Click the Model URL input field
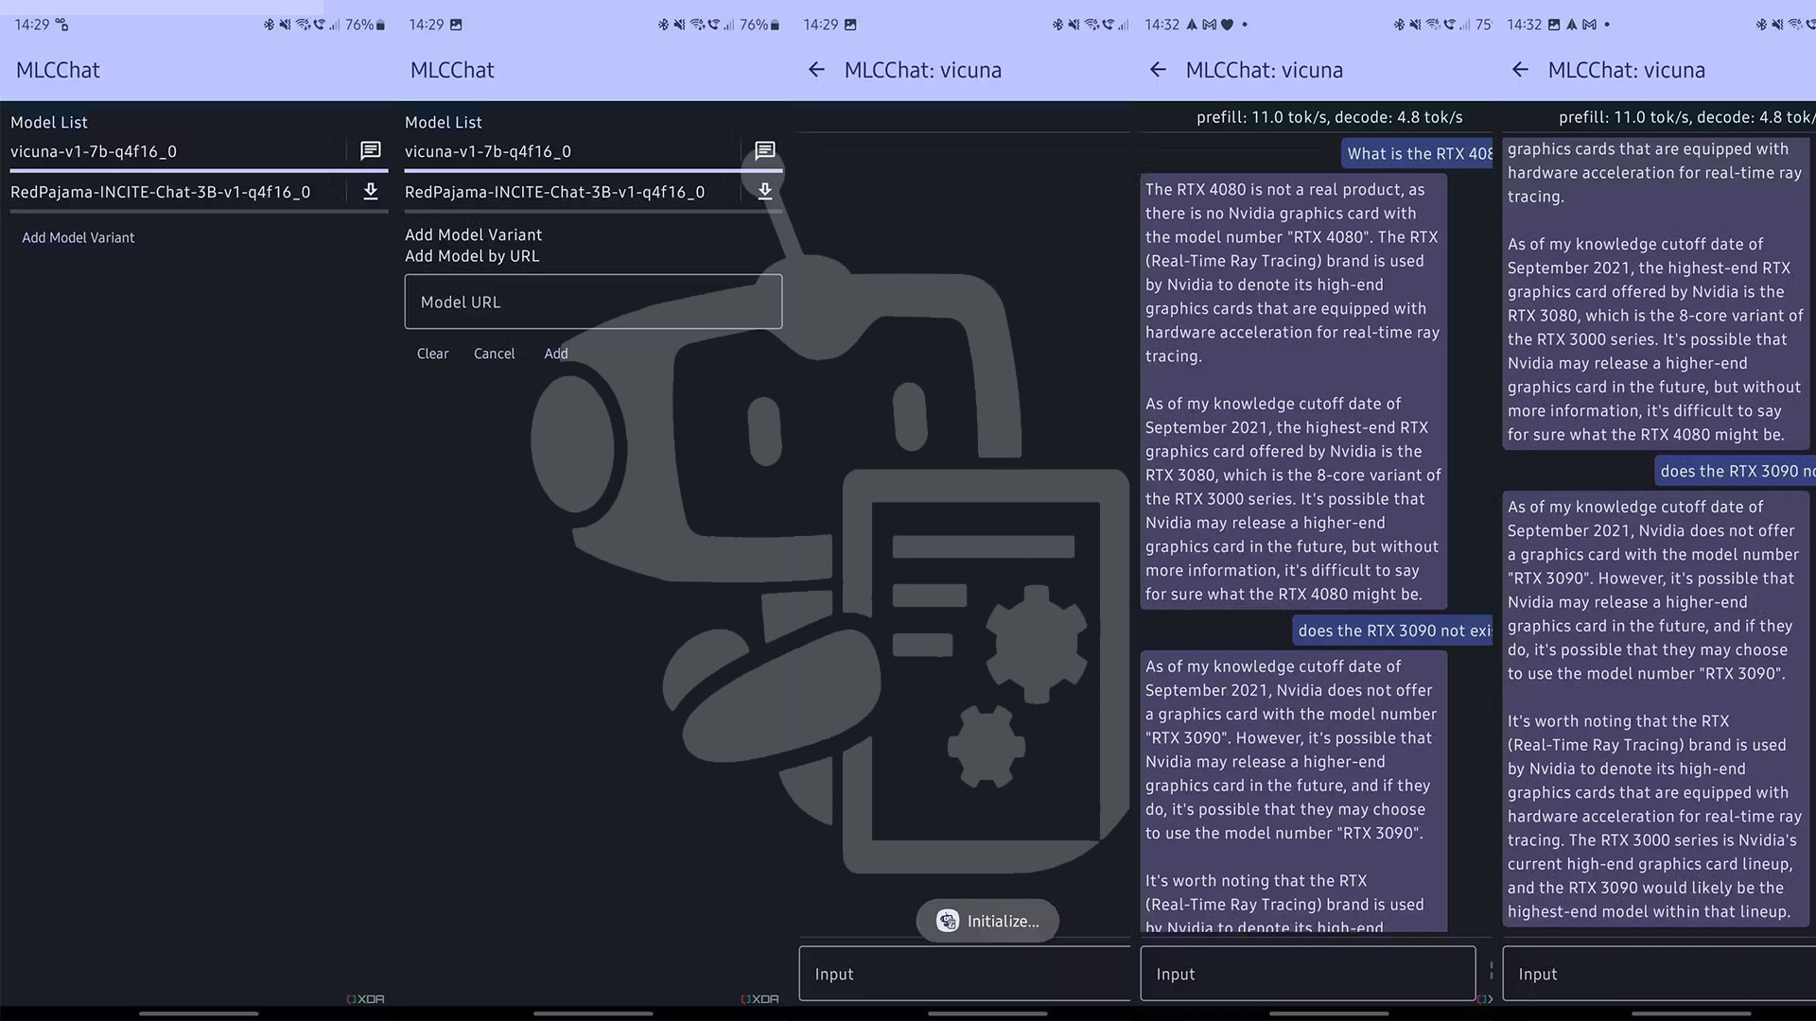 [x=594, y=302]
